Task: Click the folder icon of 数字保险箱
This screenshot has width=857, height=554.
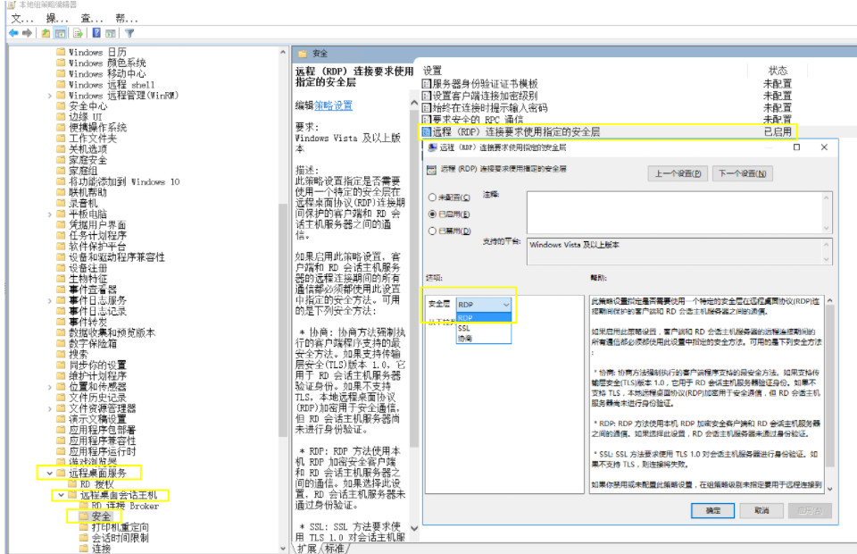Action: pos(62,343)
